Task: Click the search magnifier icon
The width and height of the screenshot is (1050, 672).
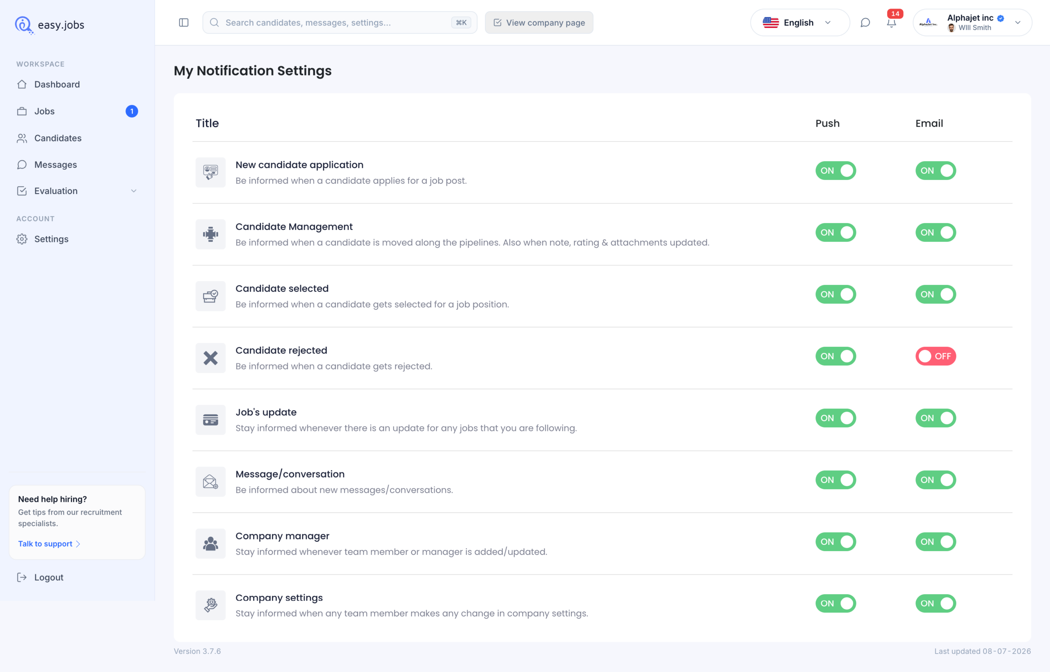Action: click(214, 23)
